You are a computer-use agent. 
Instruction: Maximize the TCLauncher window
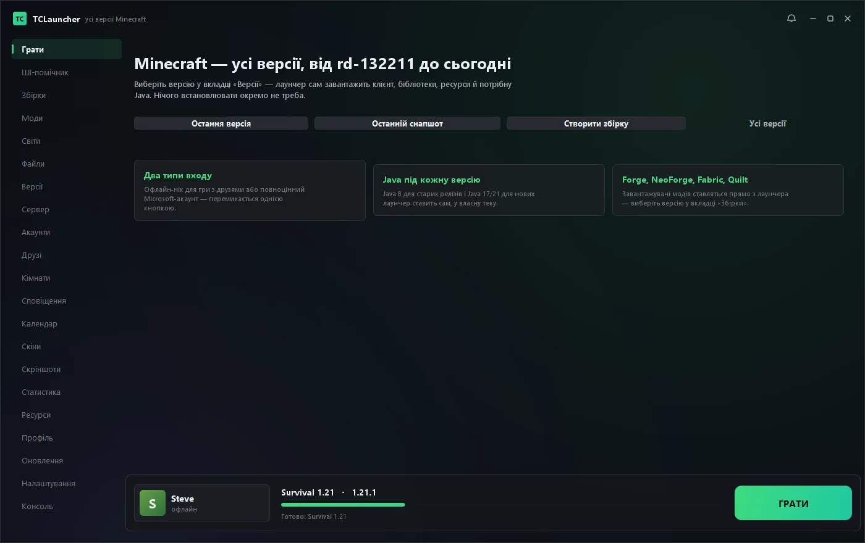click(x=830, y=19)
